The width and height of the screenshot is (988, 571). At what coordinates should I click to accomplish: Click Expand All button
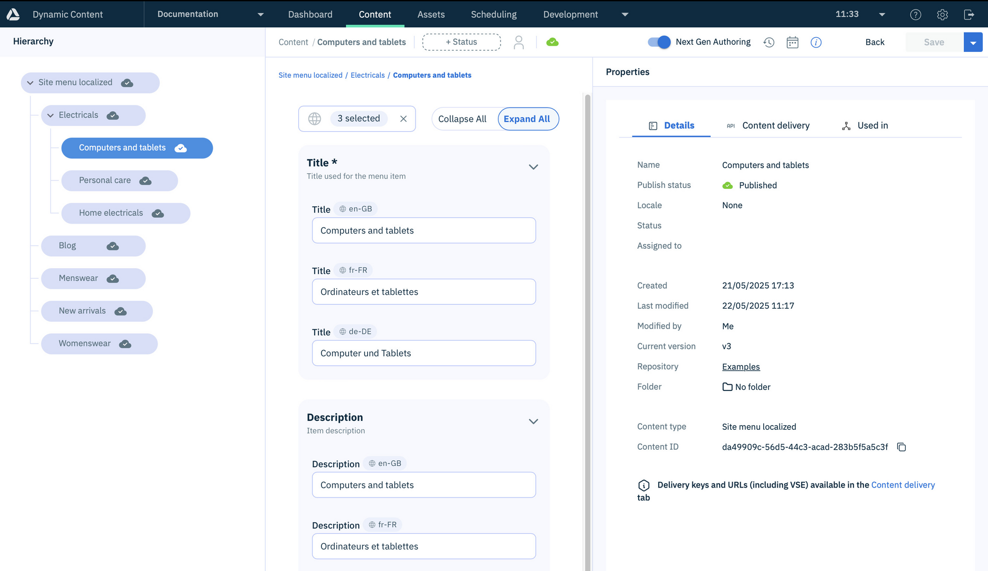(527, 119)
